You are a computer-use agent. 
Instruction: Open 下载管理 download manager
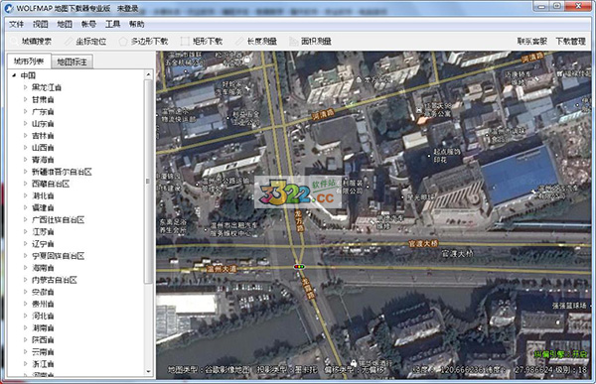[570, 41]
